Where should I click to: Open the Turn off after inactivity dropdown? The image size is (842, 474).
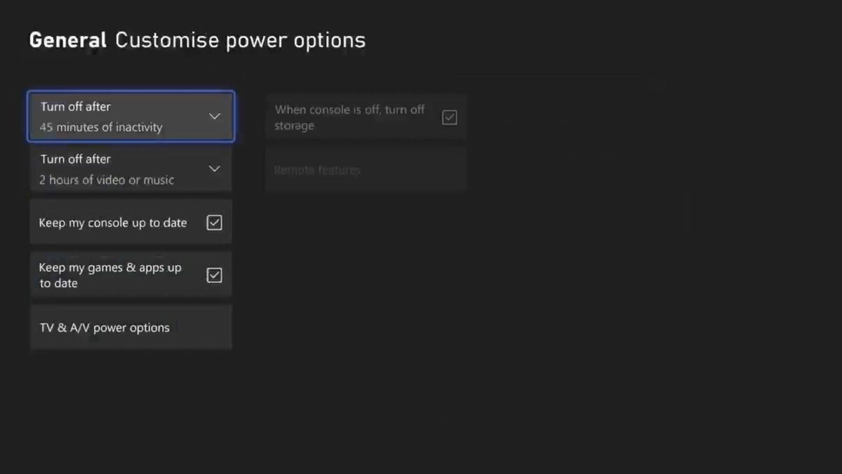[131, 117]
